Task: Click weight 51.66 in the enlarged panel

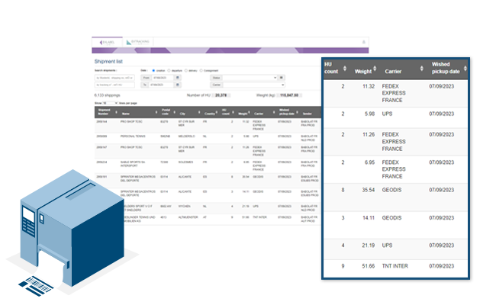Action: 369,266
